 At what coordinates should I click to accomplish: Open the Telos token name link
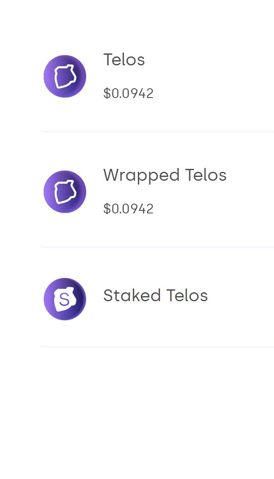pos(124,60)
